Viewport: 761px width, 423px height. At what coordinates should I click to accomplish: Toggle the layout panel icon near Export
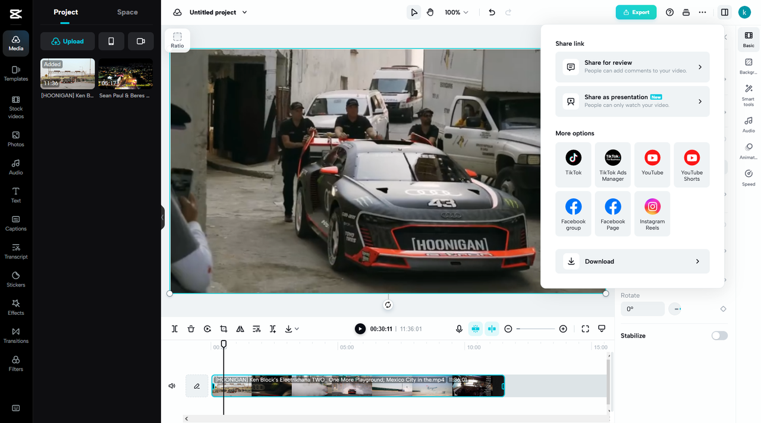(x=724, y=12)
